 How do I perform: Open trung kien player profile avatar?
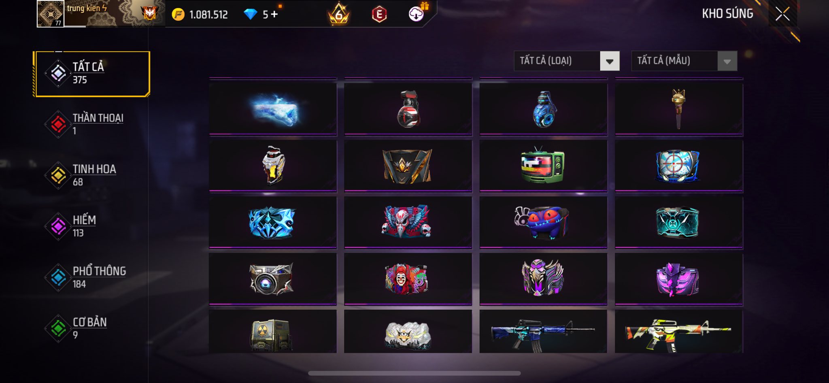pyautogui.click(x=51, y=14)
